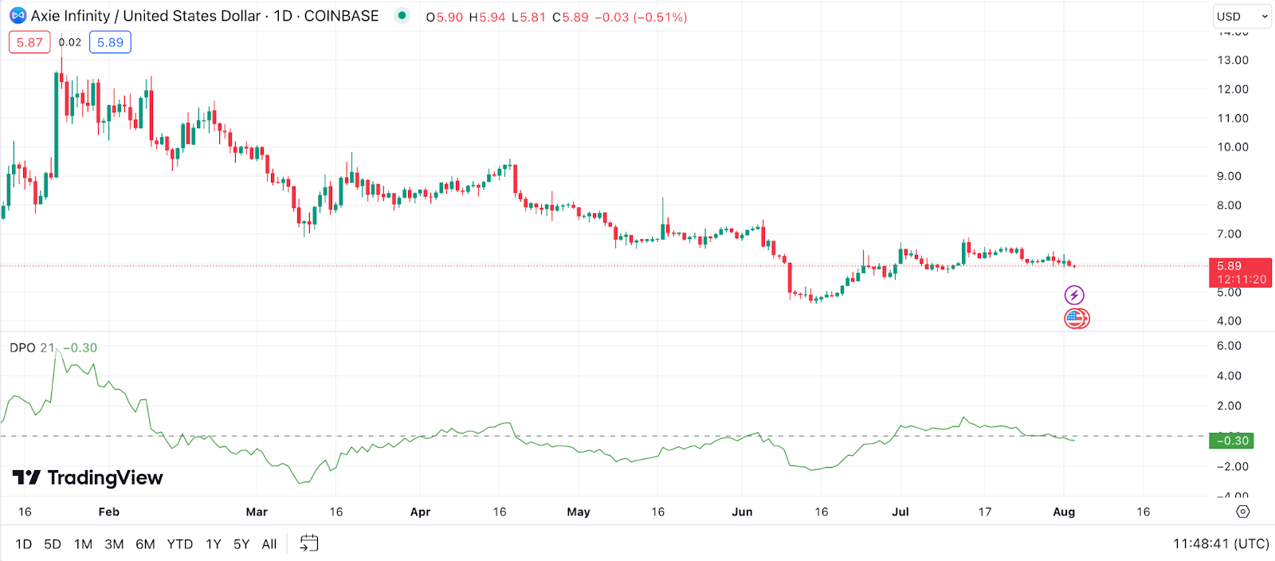This screenshot has height=561, width=1275.
Task: Click the −0.03 (−0.51%) change value
Action: tap(641, 17)
